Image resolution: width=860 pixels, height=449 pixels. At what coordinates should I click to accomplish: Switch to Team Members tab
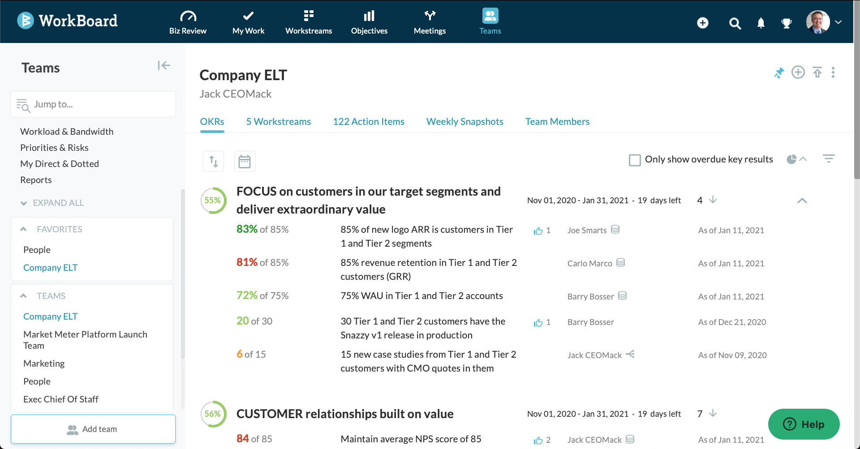coord(557,122)
